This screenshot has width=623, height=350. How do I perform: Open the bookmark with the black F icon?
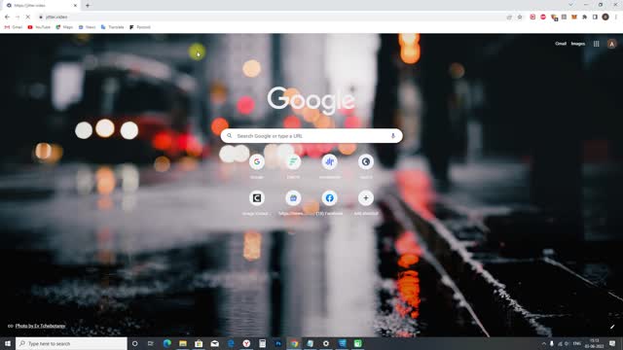pyautogui.click(x=140, y=27)
